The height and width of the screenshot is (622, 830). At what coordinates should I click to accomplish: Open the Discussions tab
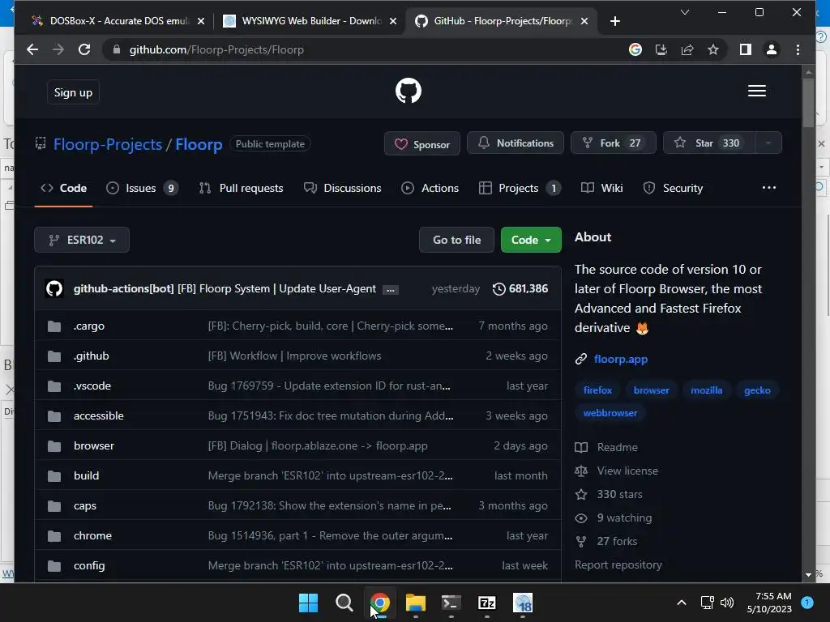pos(343,188)
